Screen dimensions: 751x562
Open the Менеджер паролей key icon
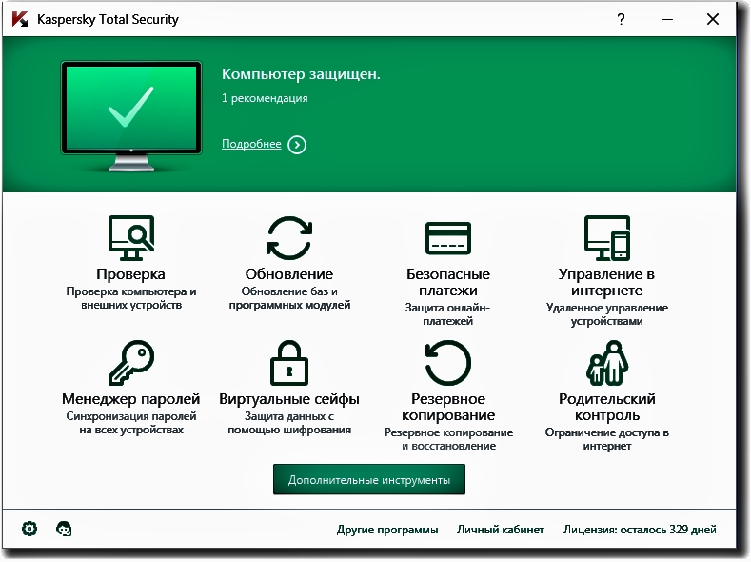(x=131, y=363)
